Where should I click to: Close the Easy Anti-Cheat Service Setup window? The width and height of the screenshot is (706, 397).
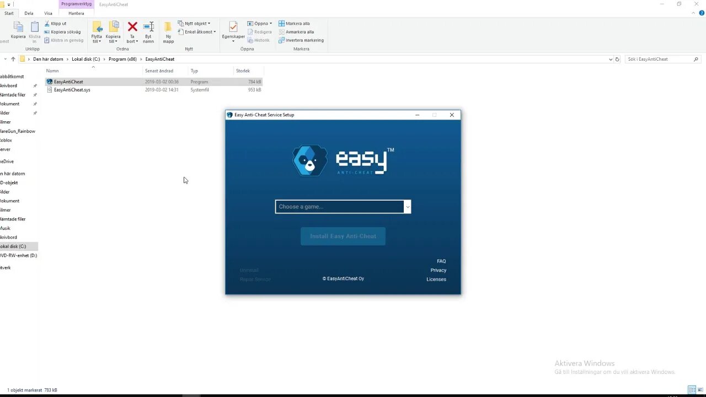click(x=452, y=115)
